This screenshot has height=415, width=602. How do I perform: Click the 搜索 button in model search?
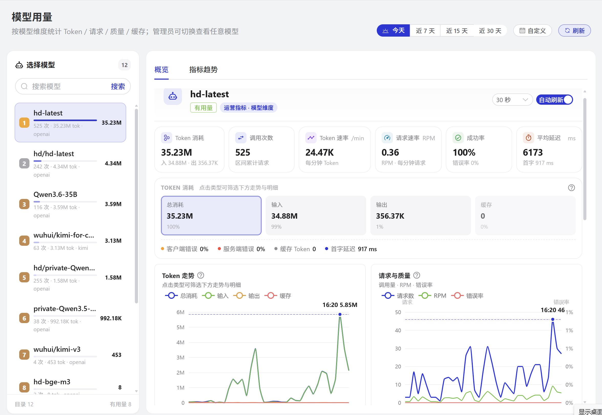tap(118, 86)
